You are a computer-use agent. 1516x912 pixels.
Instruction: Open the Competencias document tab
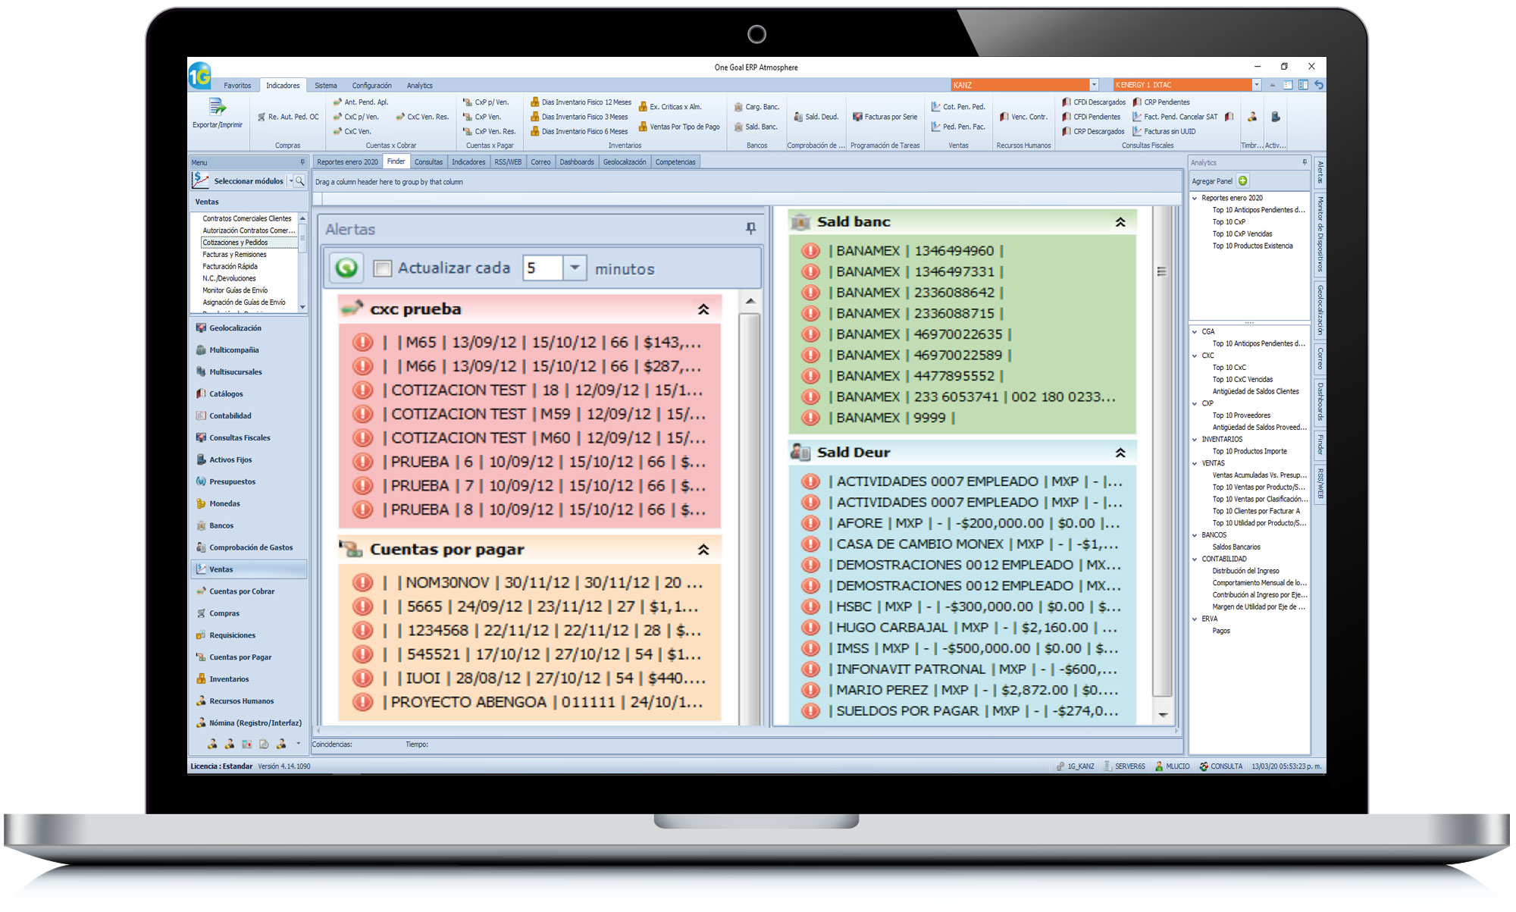click(x=675, y=162)
